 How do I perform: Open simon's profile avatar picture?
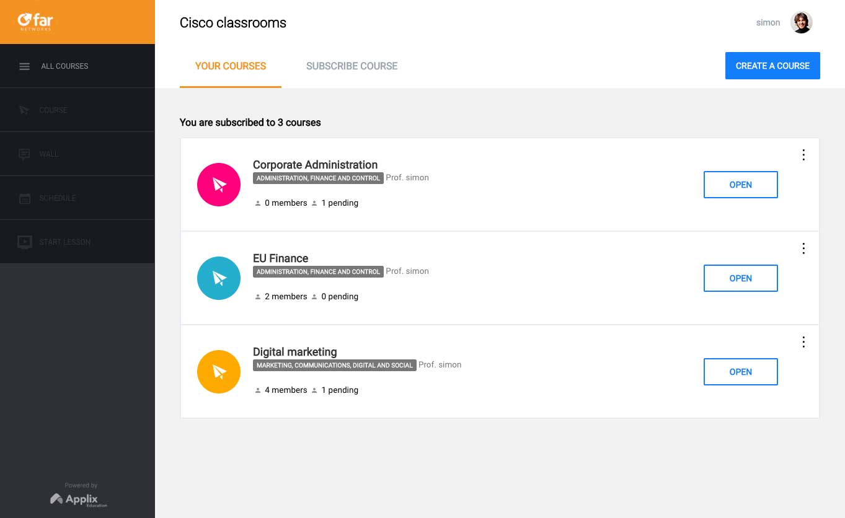click(x=802, y=23)
